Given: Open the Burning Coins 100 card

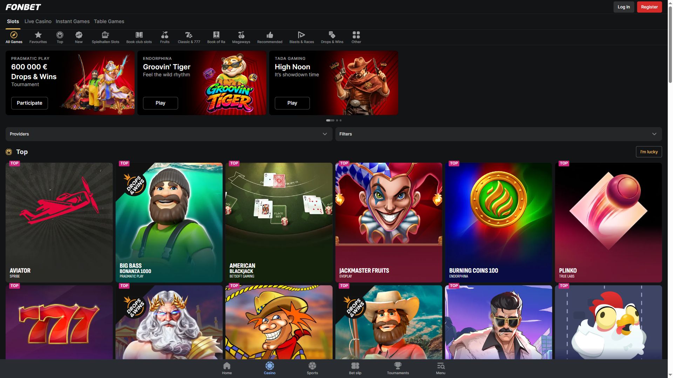Looking at the screenshot, I should coord(498,223).
